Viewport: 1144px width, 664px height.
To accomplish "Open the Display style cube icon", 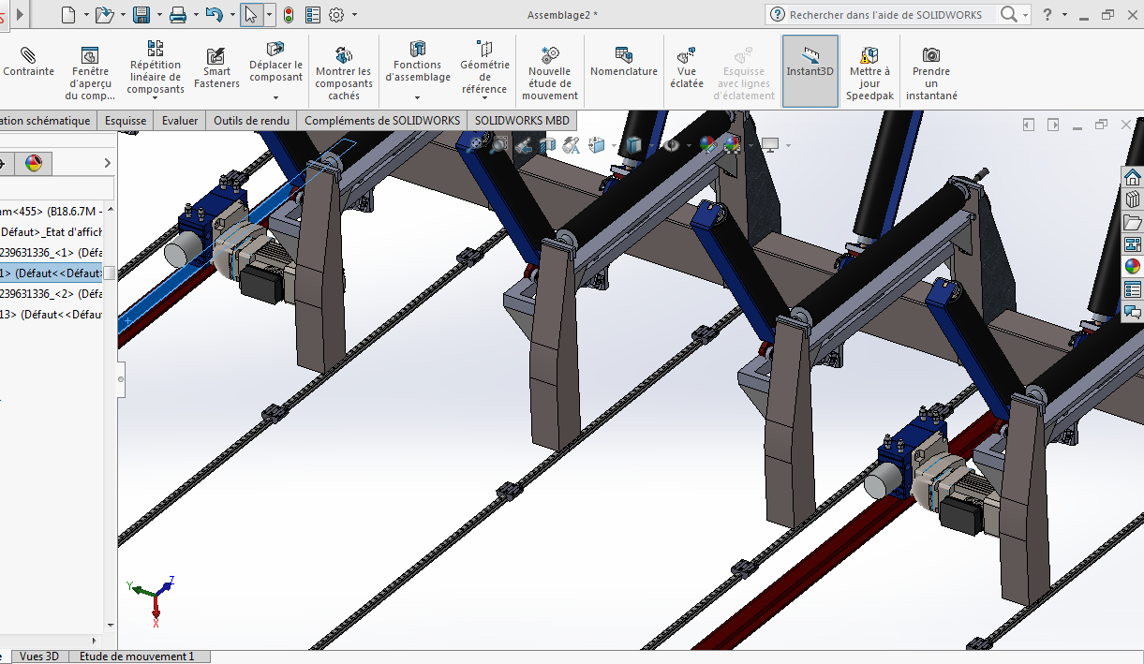I will [635, 144].
